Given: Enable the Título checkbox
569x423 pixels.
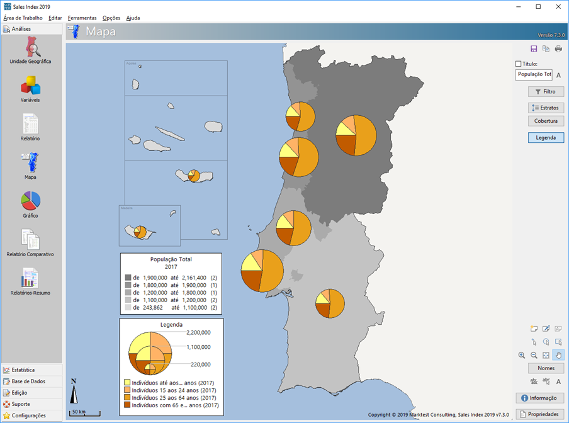Looking at the screenshot, I should pos(518,64).
